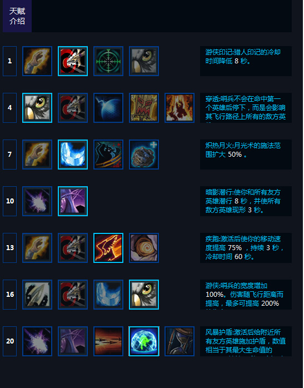Click the 游侠印记 description text panel
304x388 pixels.
point(246,61)
